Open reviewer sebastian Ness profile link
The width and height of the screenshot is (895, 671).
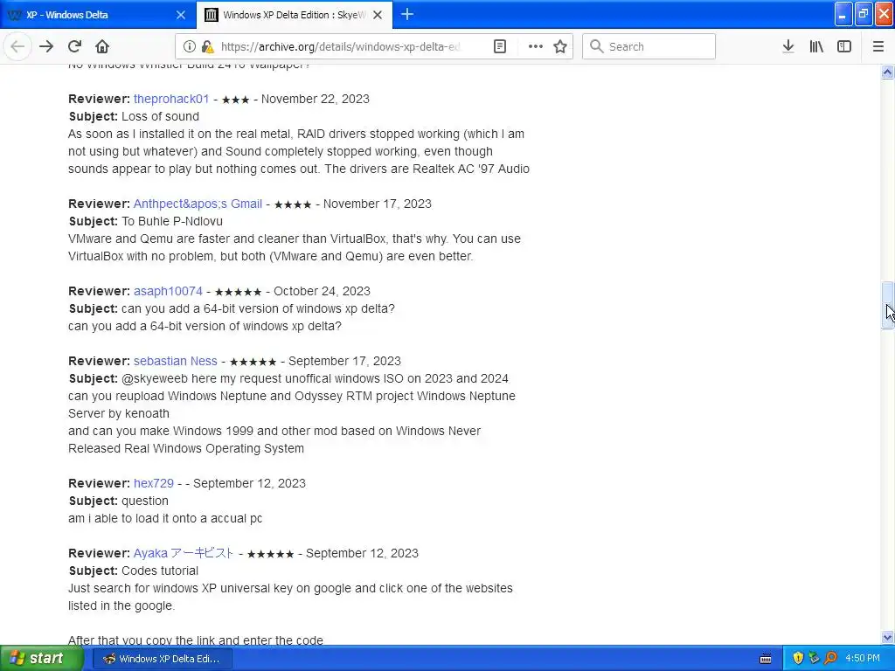[175, 361]
